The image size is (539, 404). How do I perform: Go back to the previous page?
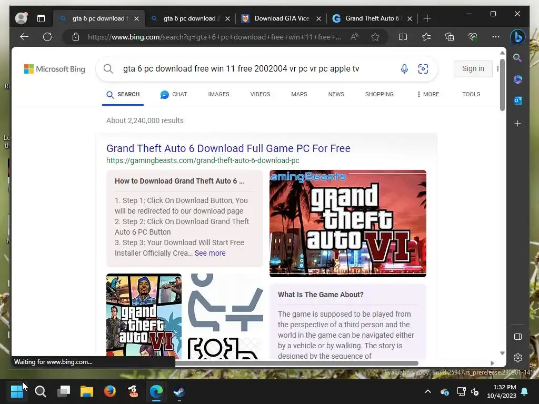[x=24, y=37]
